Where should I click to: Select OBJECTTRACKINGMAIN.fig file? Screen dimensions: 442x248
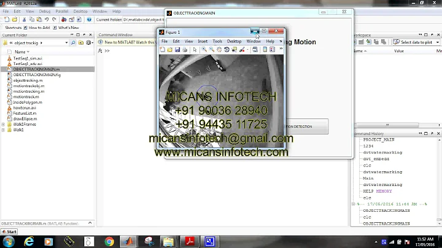point(37,75)
